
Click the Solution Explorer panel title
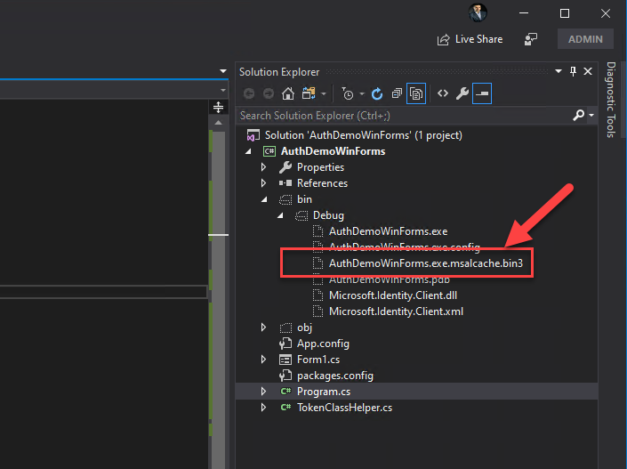tap(279, 71)
